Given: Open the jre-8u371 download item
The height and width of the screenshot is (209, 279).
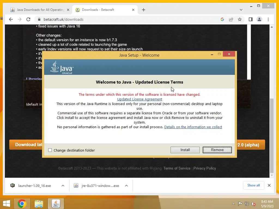Looking at the screenshot, I should 97,186.
